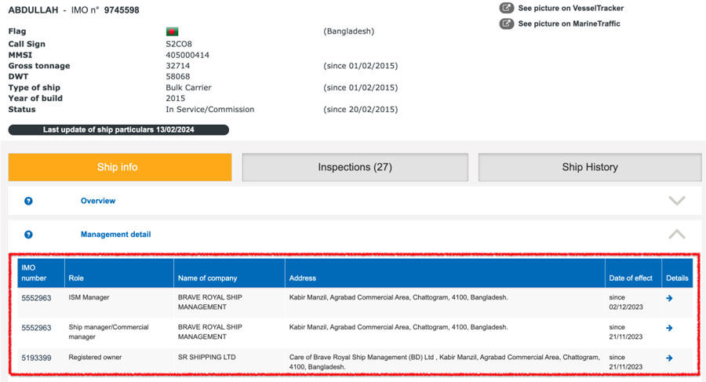Click the Registered owner role cell
This screenshot has height=382, width=706.
pyautogui.click(x=95, y=357)
